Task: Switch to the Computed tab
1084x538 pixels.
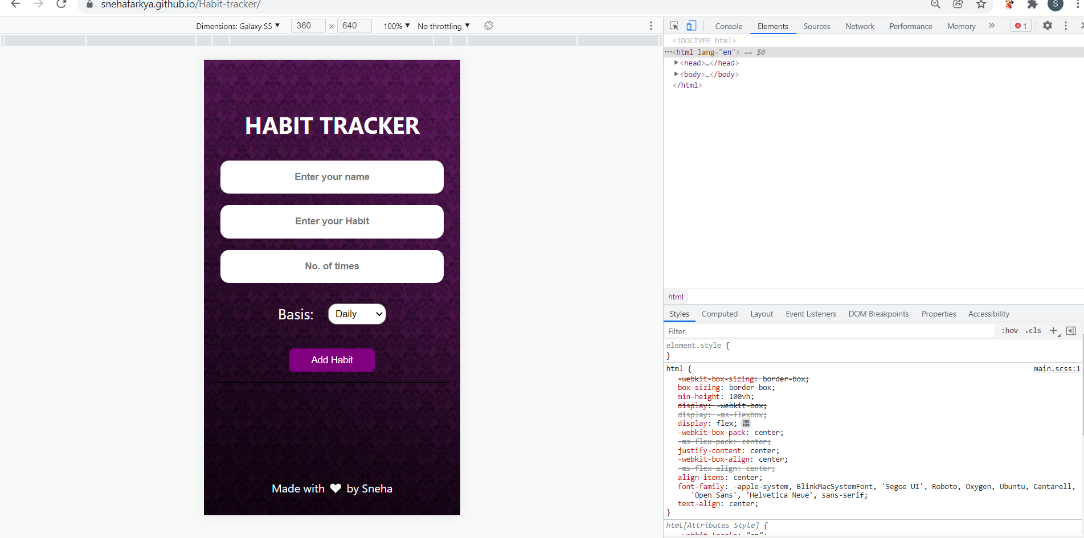Action: pos(719,314)
